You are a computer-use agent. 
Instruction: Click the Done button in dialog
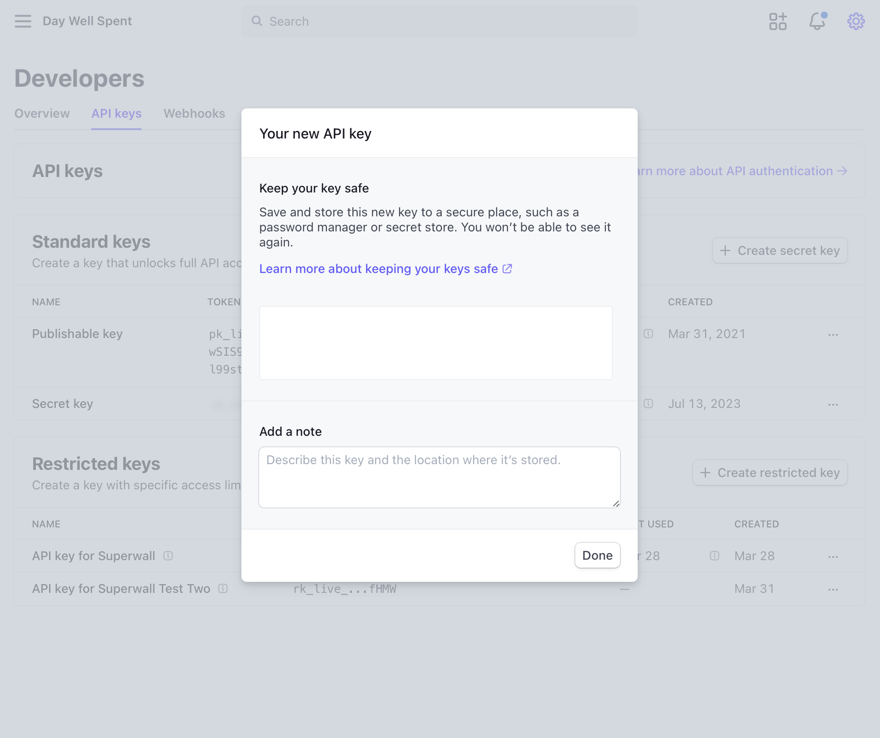click(597, 555)
